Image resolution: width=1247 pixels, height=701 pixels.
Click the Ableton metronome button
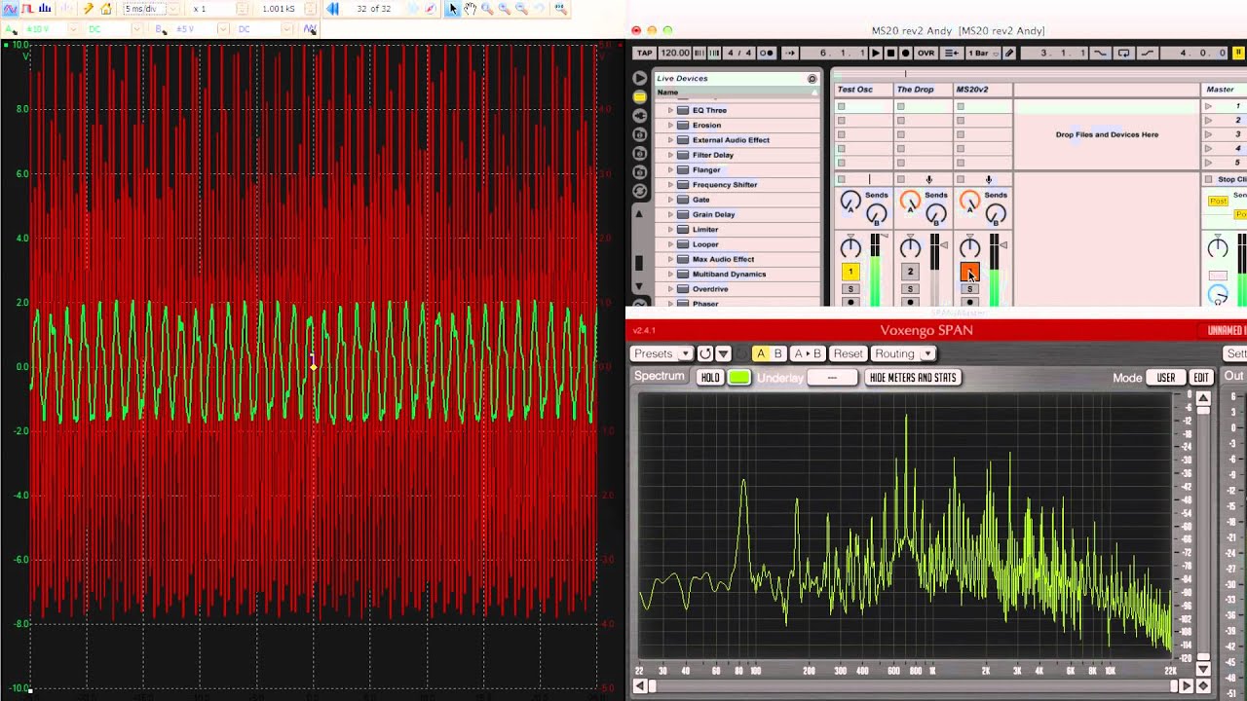[768, 53]
